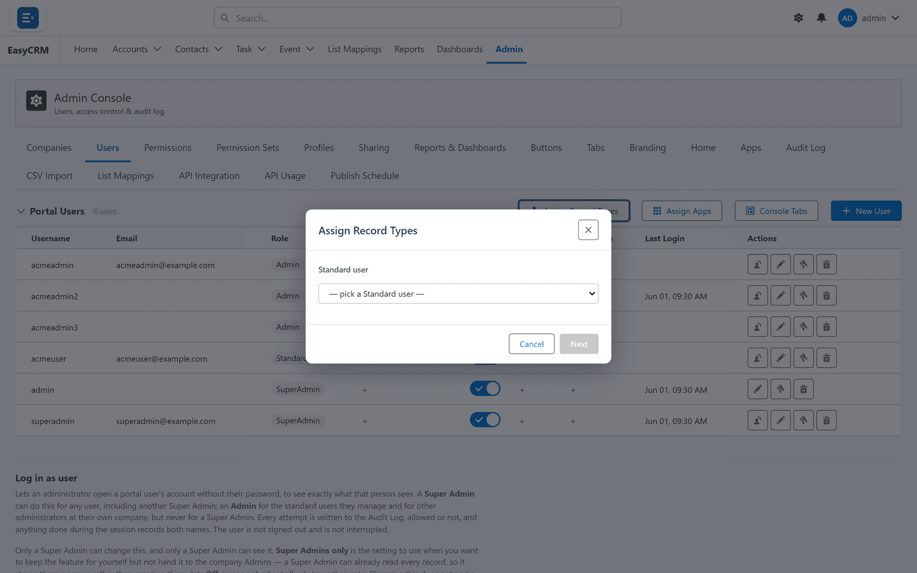Click the delete trash icon for acmeuser

point(826,358)
